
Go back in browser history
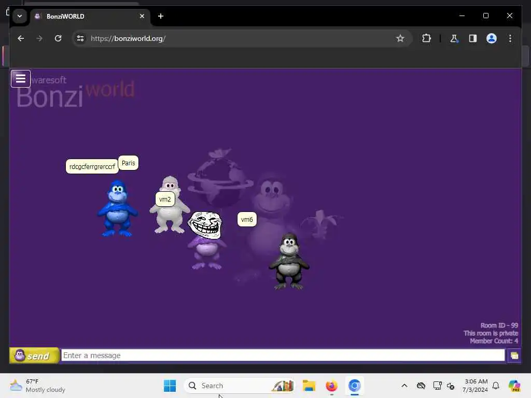click(21, 38)
